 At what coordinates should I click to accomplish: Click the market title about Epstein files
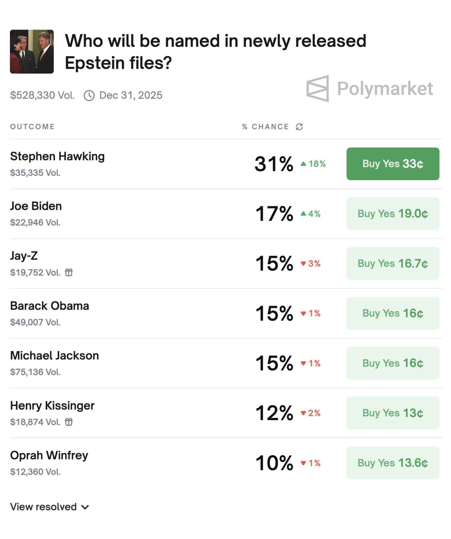click(x=215, y=52)
